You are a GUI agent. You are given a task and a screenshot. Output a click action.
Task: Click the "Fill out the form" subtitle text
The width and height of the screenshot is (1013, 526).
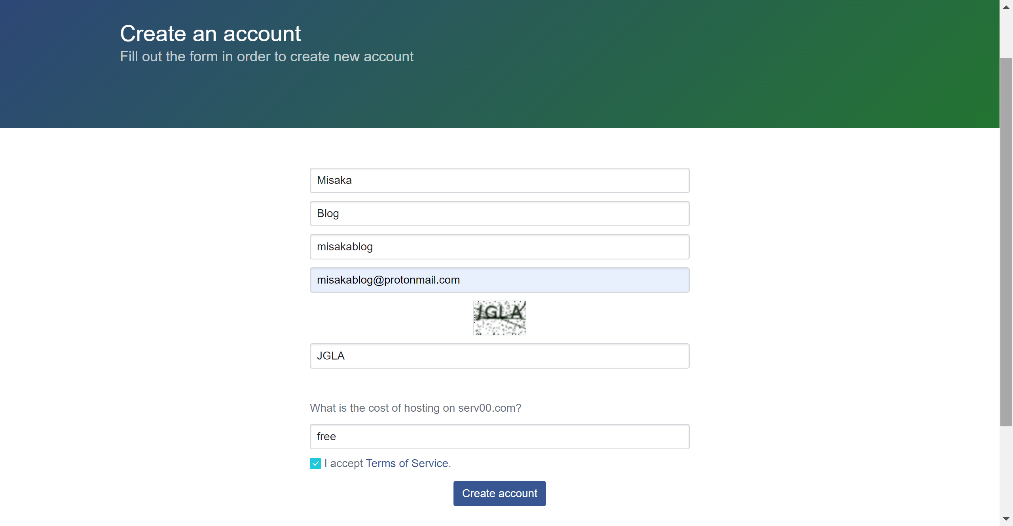pos(267,57)
